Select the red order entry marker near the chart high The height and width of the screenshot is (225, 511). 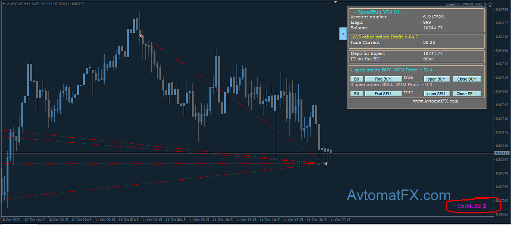[141, 36]
